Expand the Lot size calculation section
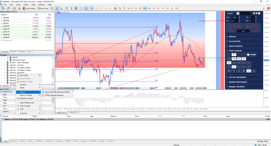 pyautogui.click(x=244, y=77)
